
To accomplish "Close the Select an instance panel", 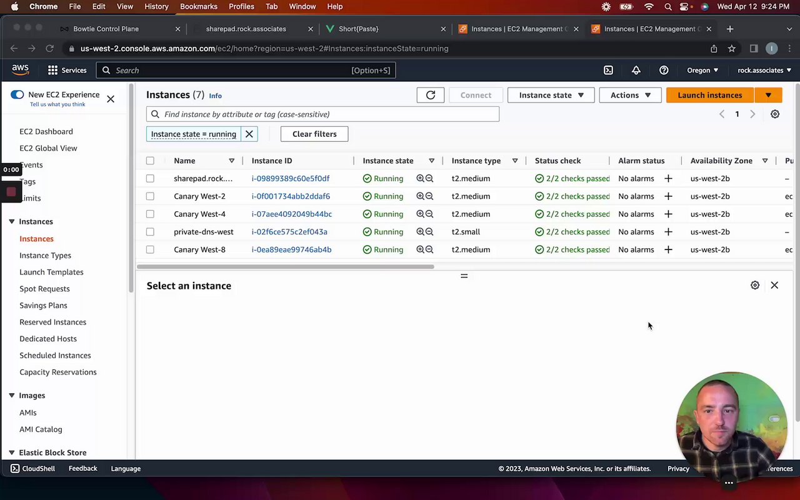I will pyautogui.click(x=774, y=286).
